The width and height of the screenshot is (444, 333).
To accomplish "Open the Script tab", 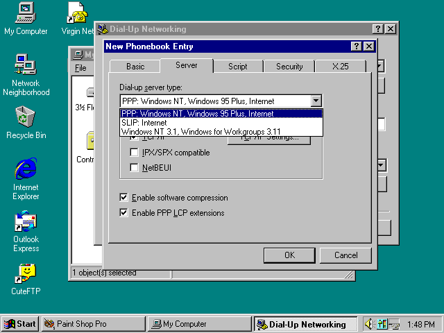I will tap(238, 67).
